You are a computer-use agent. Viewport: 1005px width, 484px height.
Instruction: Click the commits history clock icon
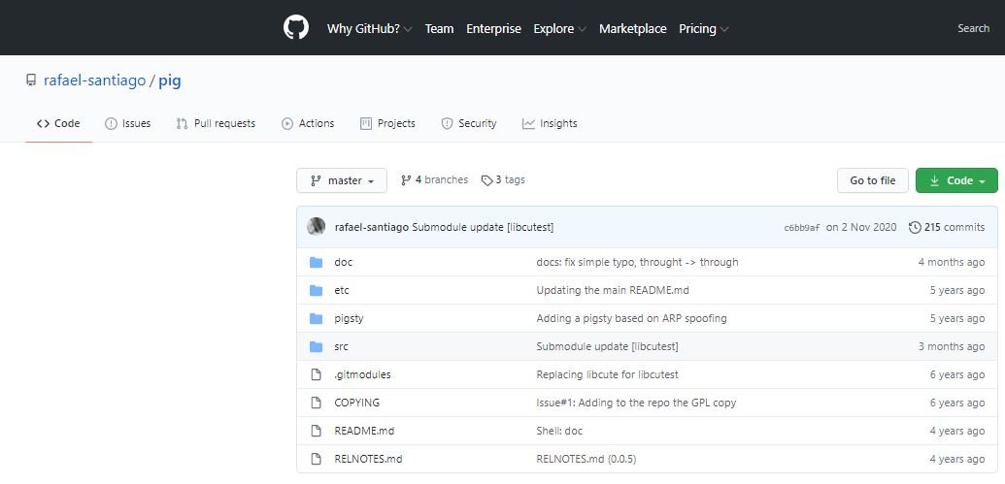915,227
